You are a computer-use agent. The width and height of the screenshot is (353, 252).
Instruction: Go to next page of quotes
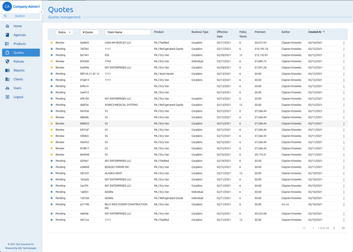334,228
